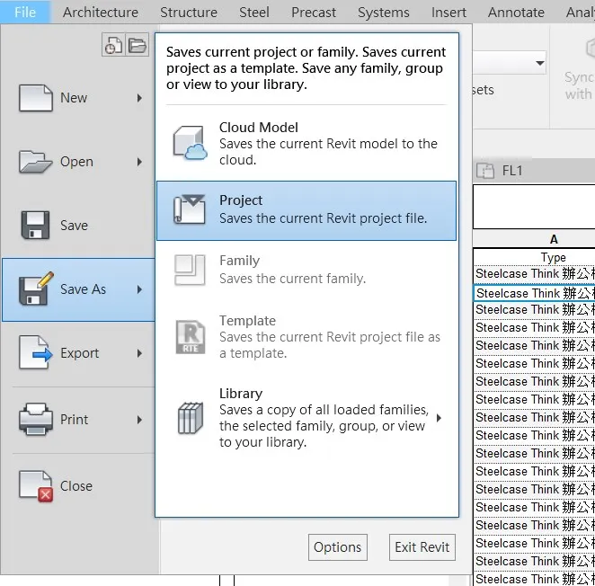
Task: Click the outlined second Steelcase Think cell
Action: tap(534, 293)
